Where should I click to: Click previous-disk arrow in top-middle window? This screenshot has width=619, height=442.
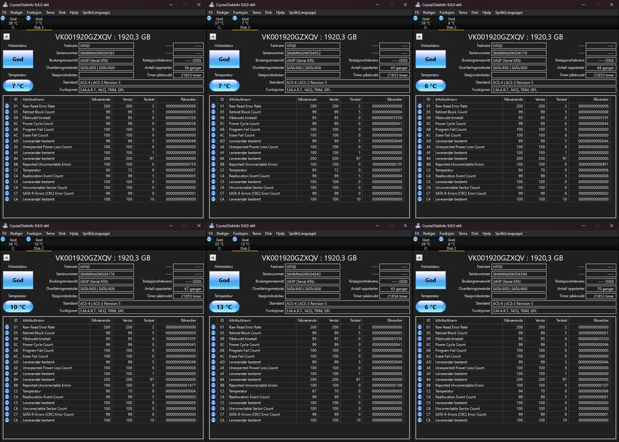(213, 37)
